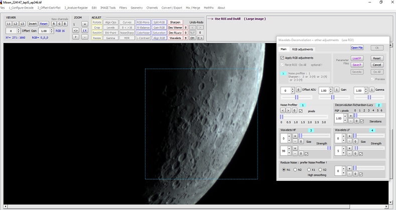Increase the Gamma spinner value

(367, 88)
